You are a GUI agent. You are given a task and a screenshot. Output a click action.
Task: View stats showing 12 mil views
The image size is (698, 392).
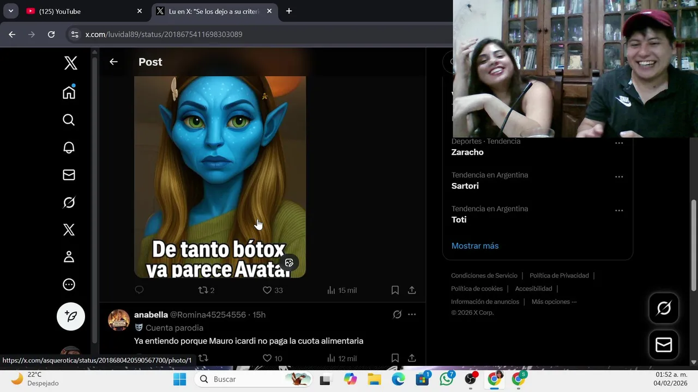(342, 358)
